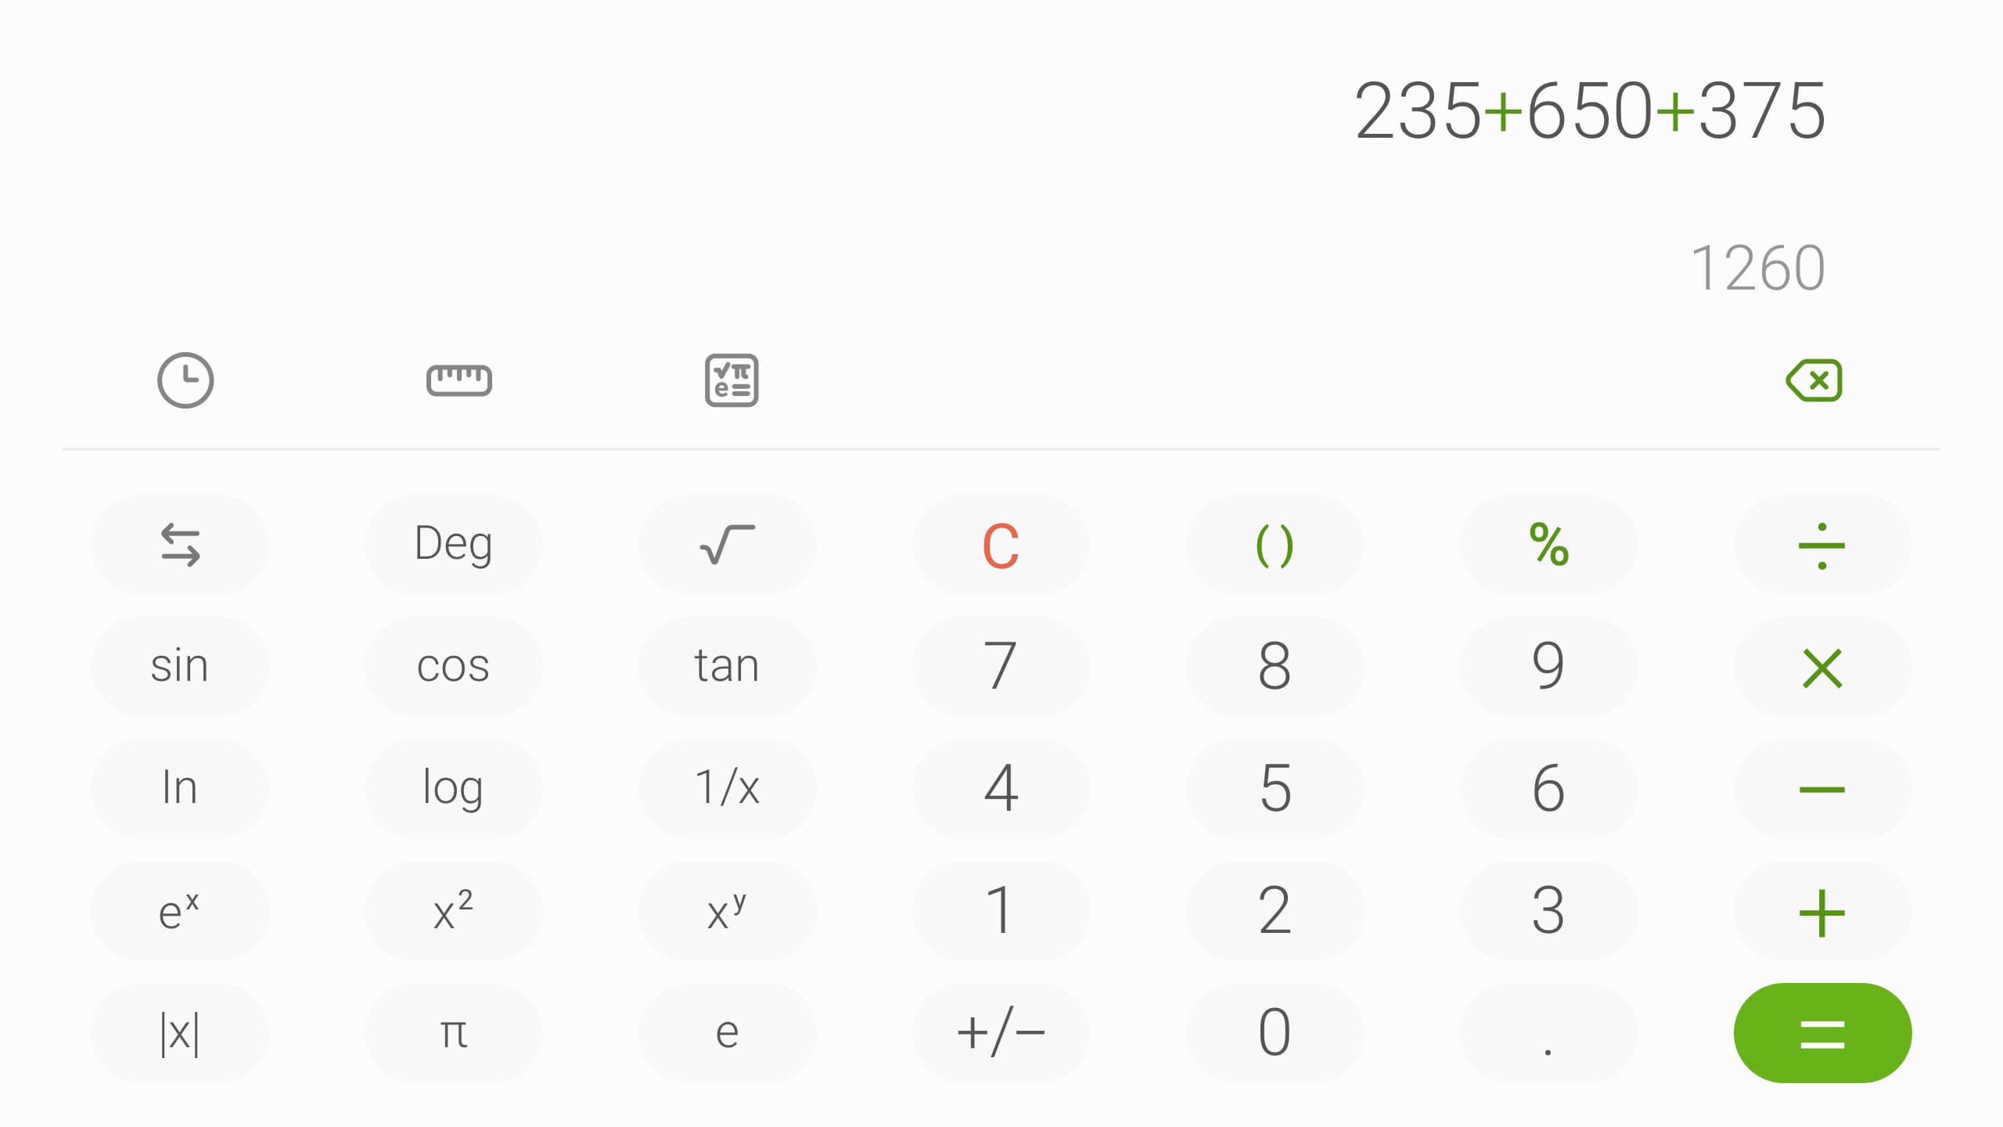This screenshot has width=2003, height=1127.
Task: Switch angle mode with Deg button
Action: (453, 544)
